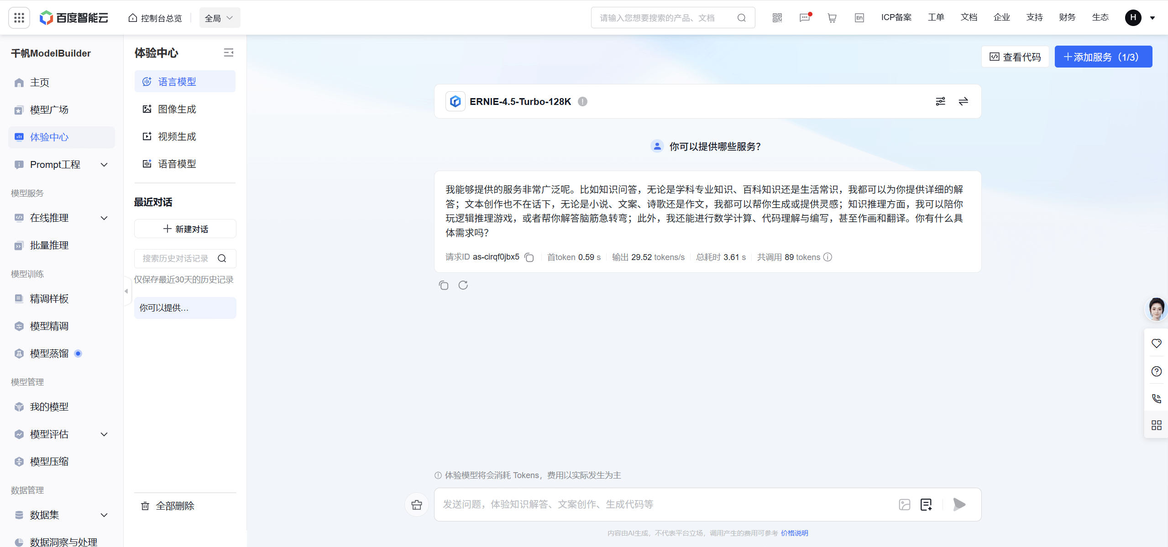Expand the 模型评估 section
Screen dimensions: 1168x547
[104, 434]
